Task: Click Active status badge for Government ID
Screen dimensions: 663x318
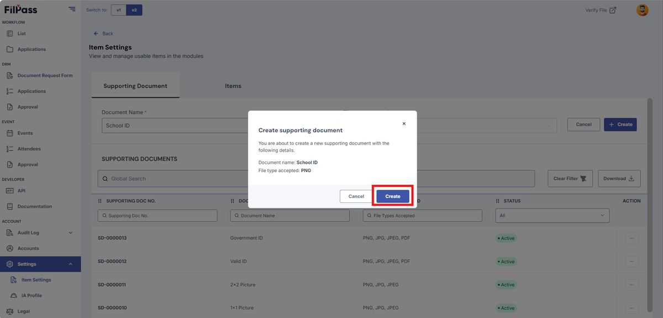Action: 506,238
